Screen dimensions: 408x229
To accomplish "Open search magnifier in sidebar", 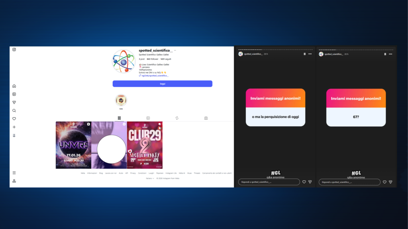I will pyautogui.click(x=14, y=111).
